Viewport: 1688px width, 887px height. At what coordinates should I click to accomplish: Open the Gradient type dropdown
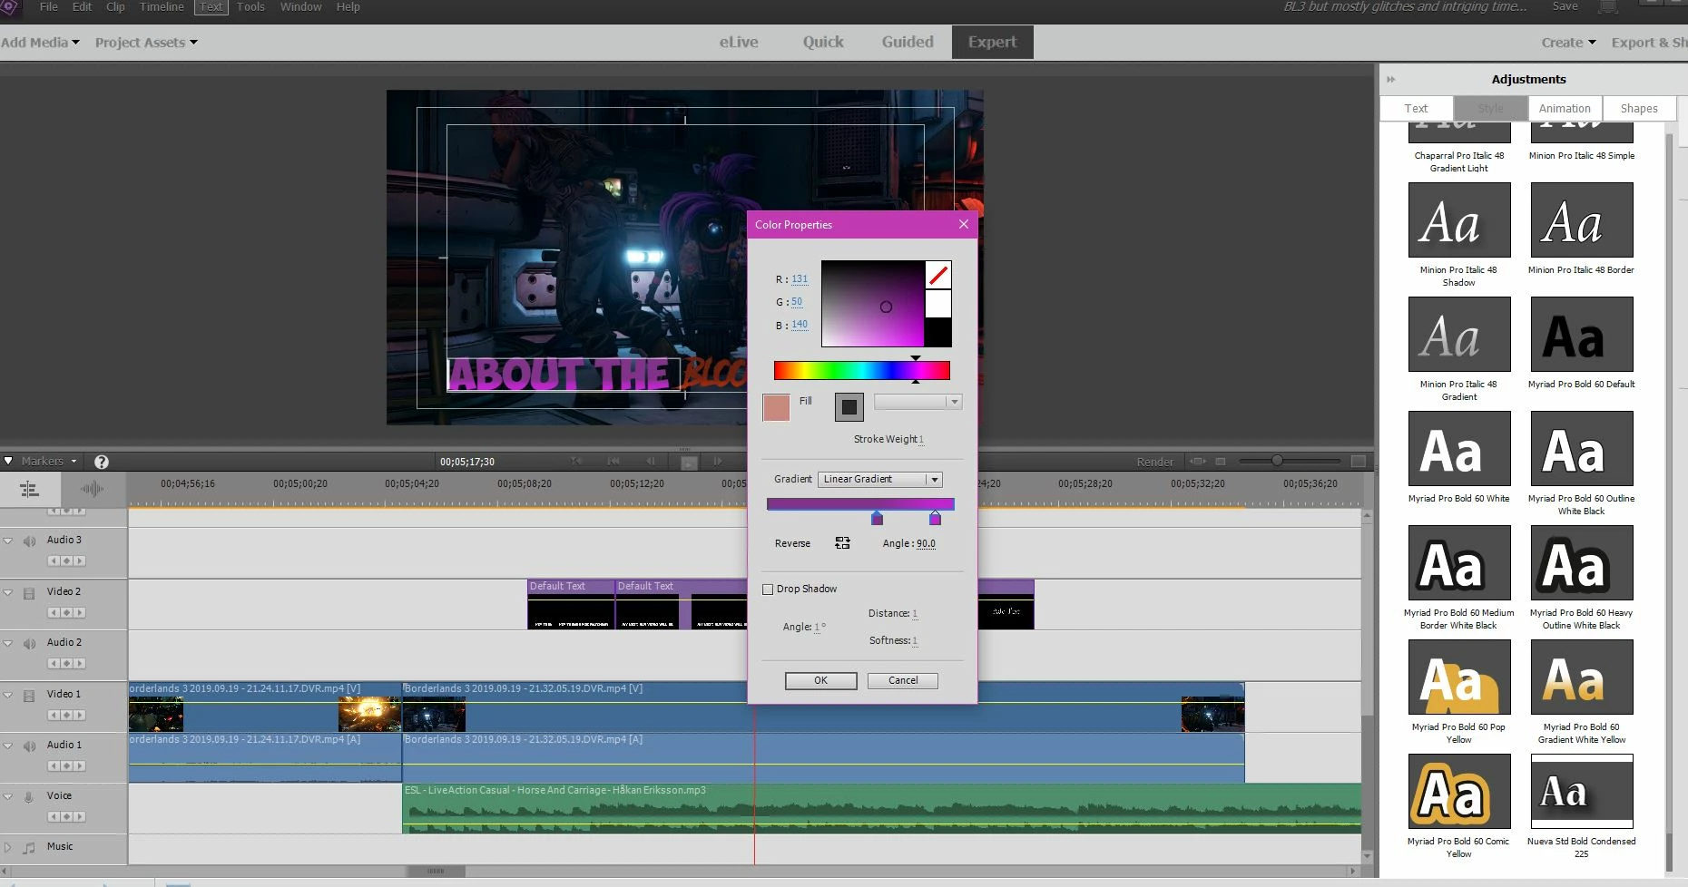[x=879, y=479]
